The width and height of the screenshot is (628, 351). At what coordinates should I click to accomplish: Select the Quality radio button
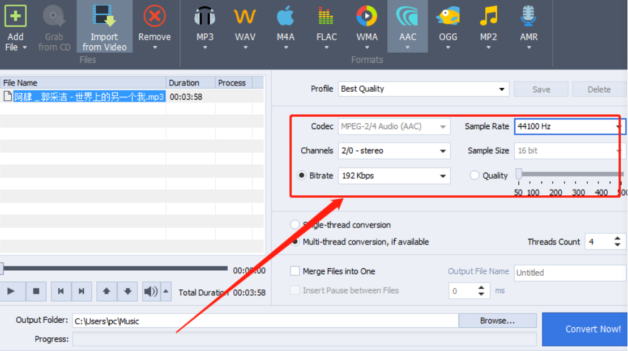tap(474, 175)
